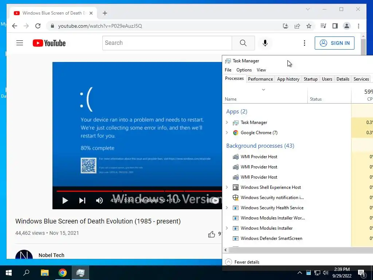Image resolution: width=373 pixels, height=280 pixels.
Task: Collapse view with Fewer details
Action: click(242, 262)
